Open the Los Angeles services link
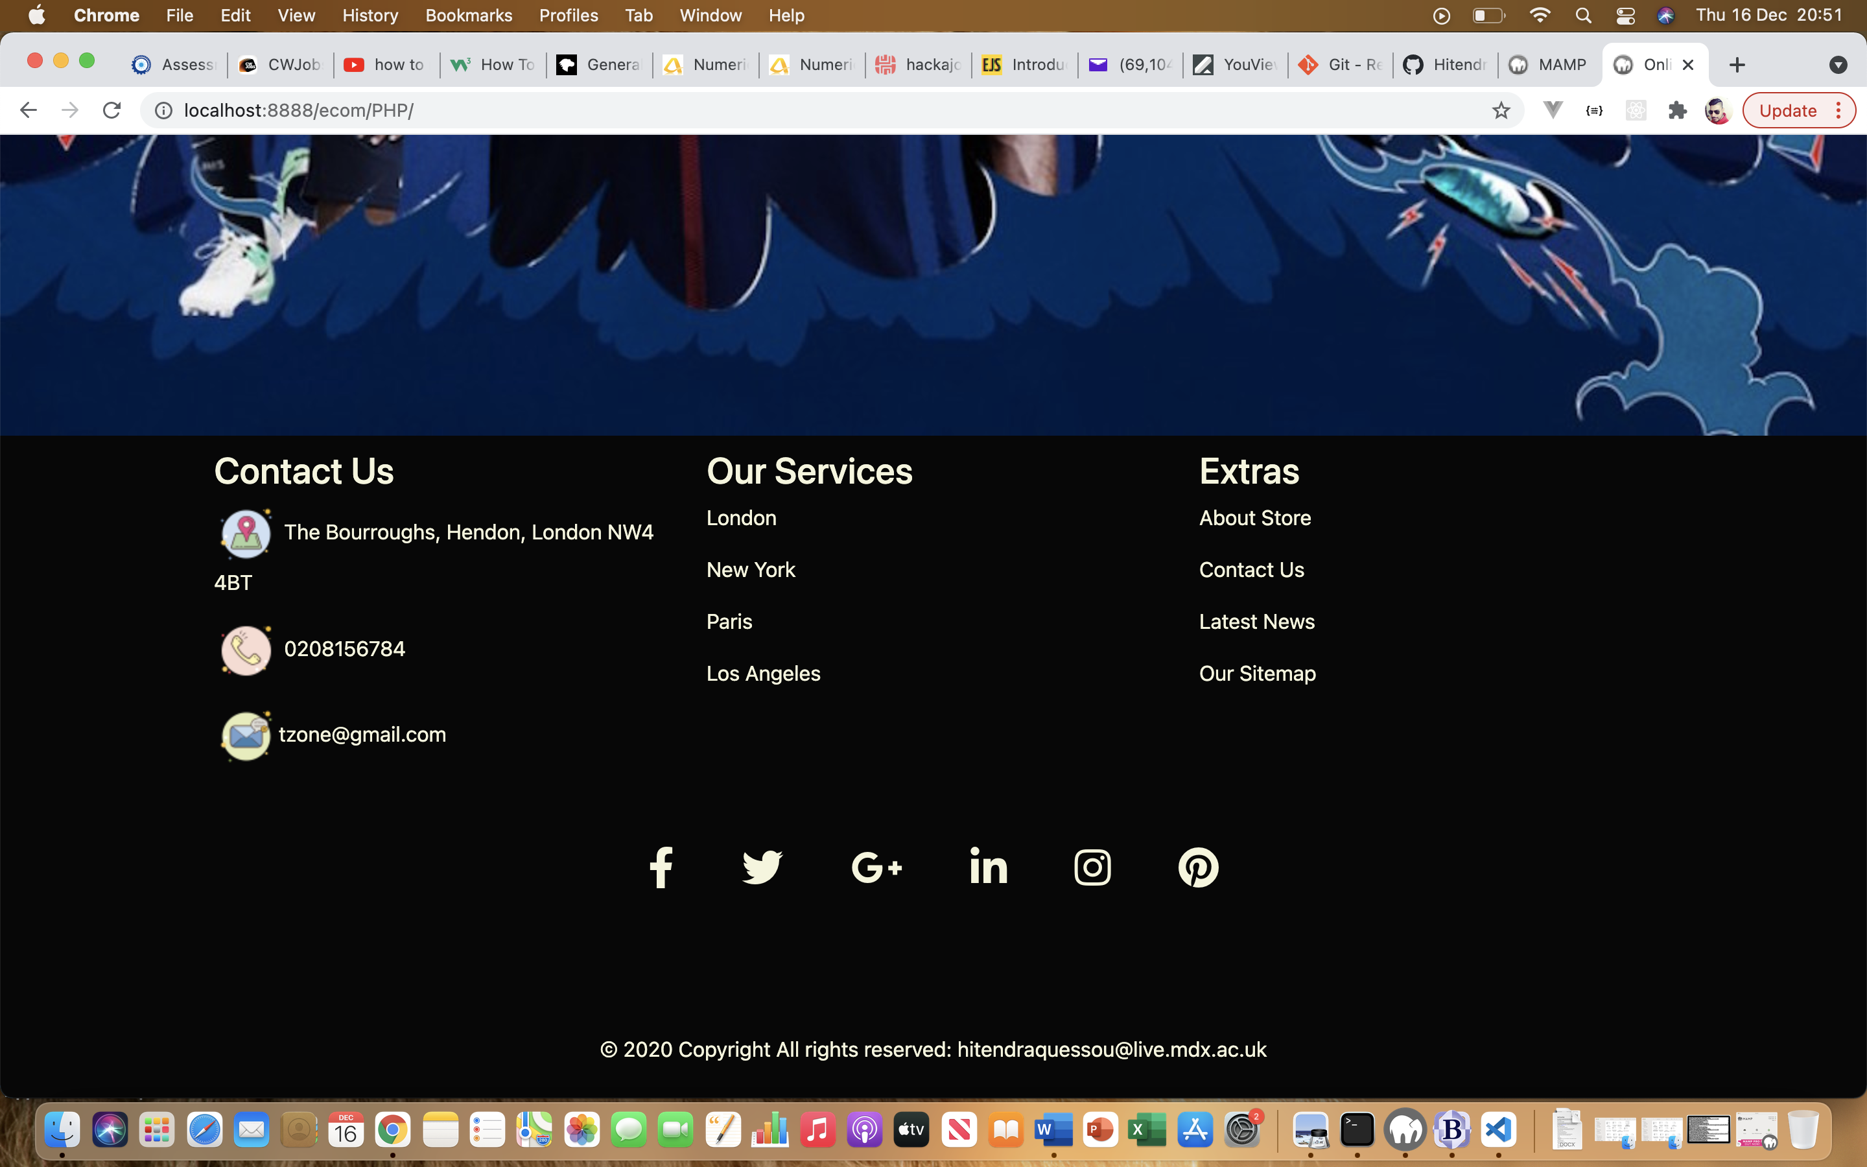This screenshot has width=1867, height=1167. tap(763, 673)
